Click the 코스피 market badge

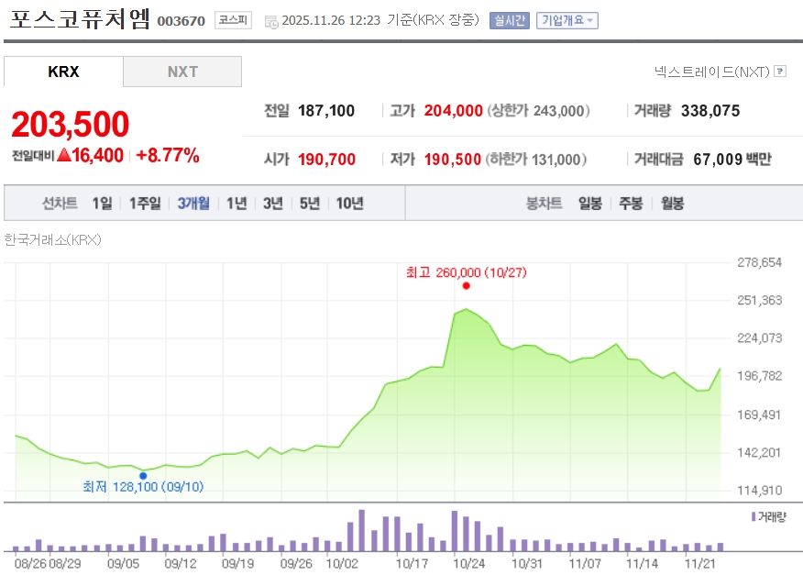click(232, 20)
